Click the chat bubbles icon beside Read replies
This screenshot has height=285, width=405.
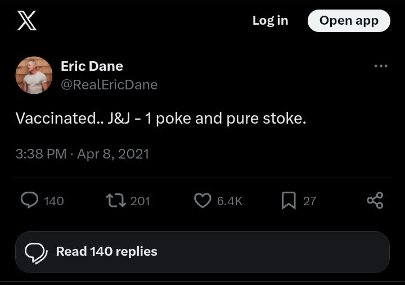point(36,252)
